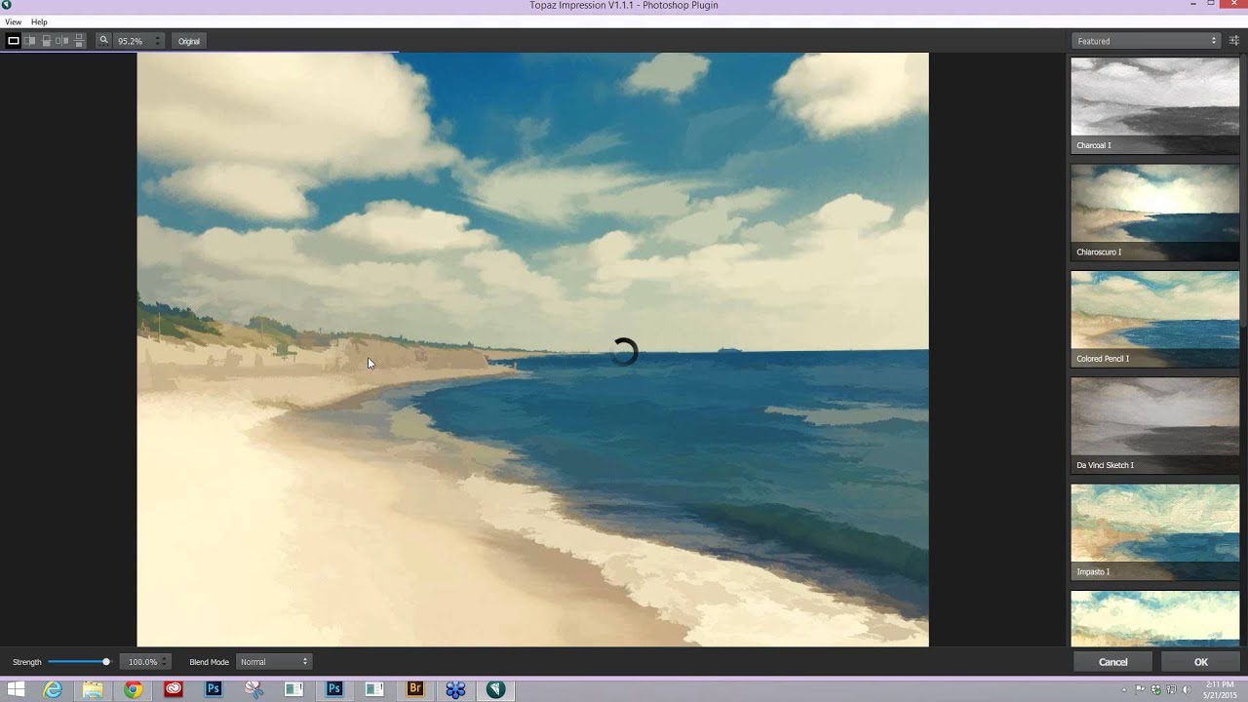Apply the Impasto I preset
Viewport: 1248px width, 702px height.
pos(1155,532)
